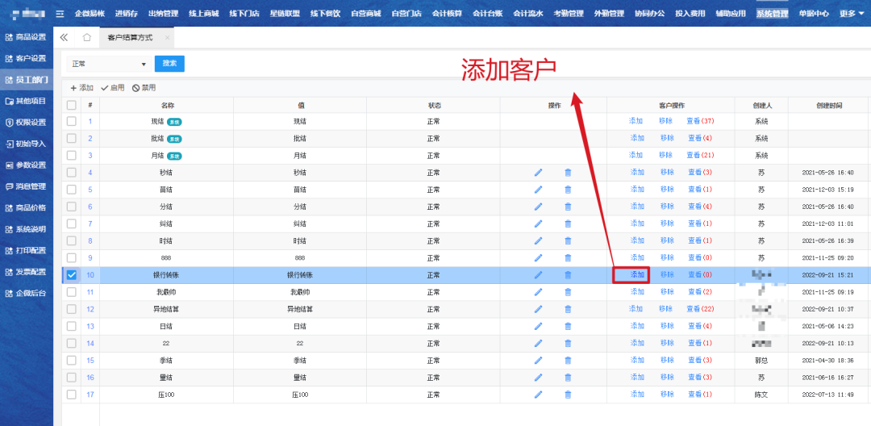Open 权限设置 in the left sidebar
Screen dimensions: 871x426
(27, 123)
